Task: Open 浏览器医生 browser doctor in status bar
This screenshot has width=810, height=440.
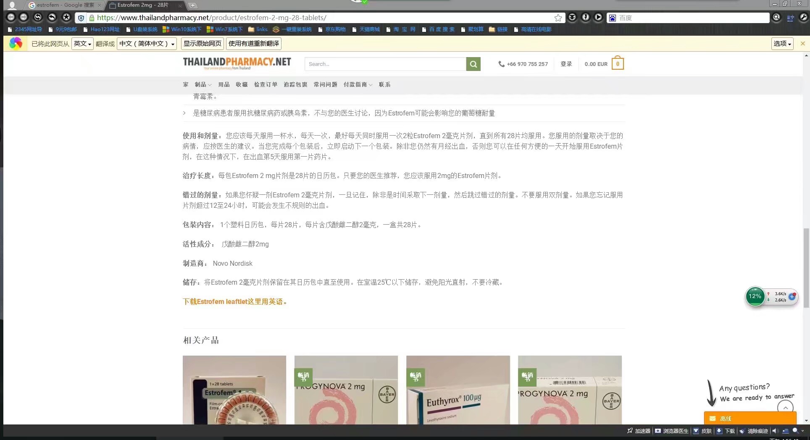Action: point(672,431)
